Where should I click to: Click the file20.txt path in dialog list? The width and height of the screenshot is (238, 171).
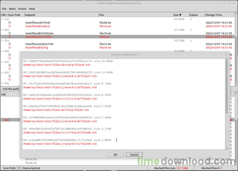click(x=59, y=133)
